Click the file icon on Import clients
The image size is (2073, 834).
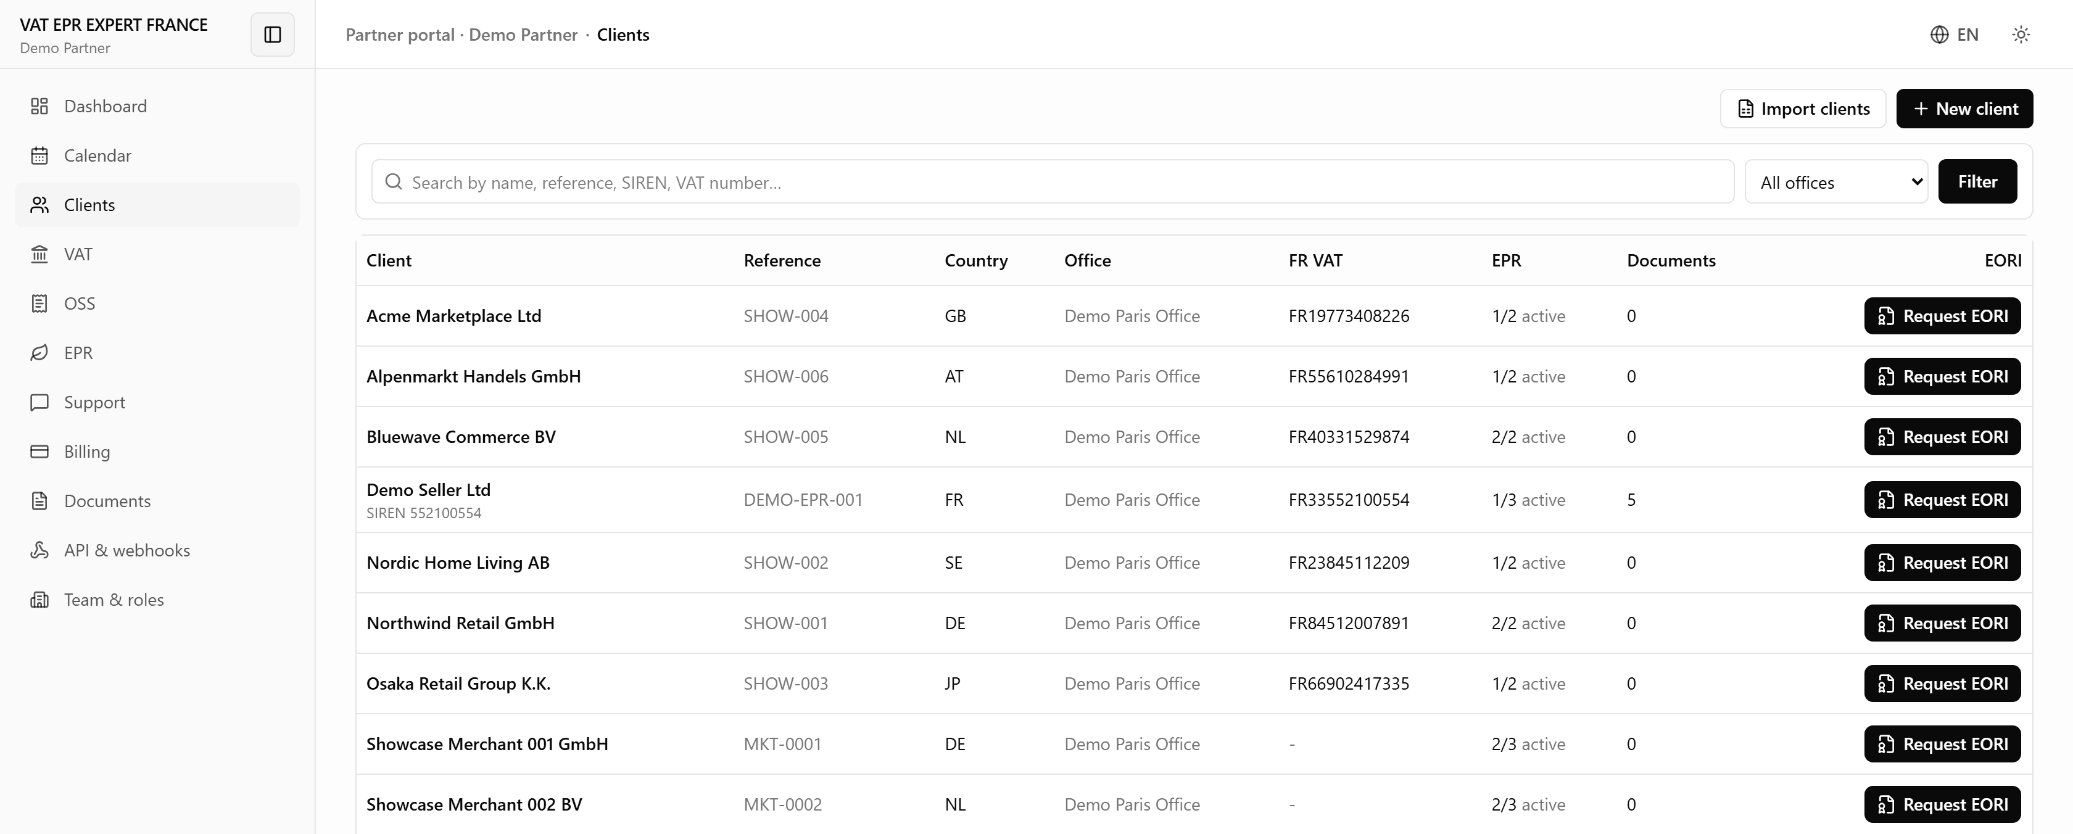coord(1745,109)
